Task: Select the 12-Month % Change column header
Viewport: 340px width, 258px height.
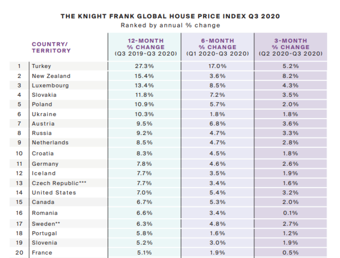Action: (145, 47)
